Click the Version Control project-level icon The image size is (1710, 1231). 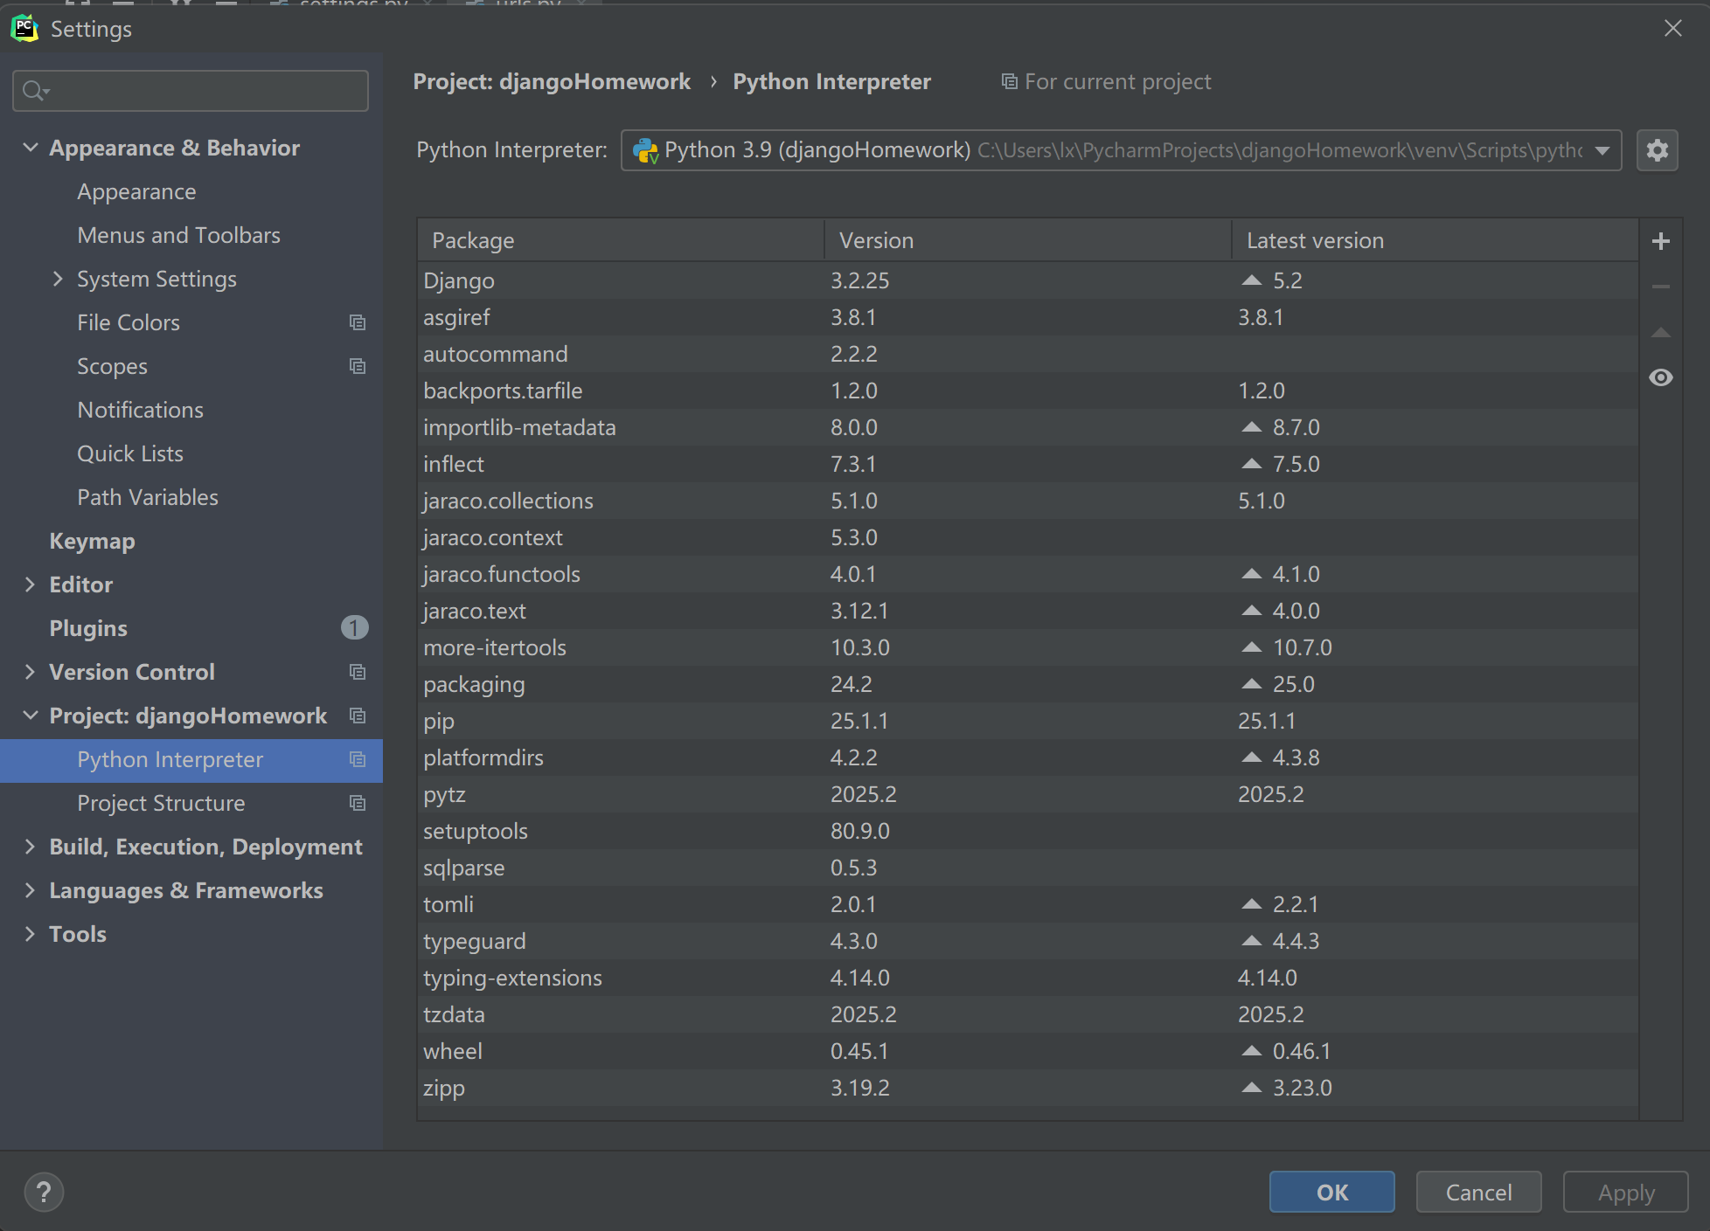coord(357,672)
